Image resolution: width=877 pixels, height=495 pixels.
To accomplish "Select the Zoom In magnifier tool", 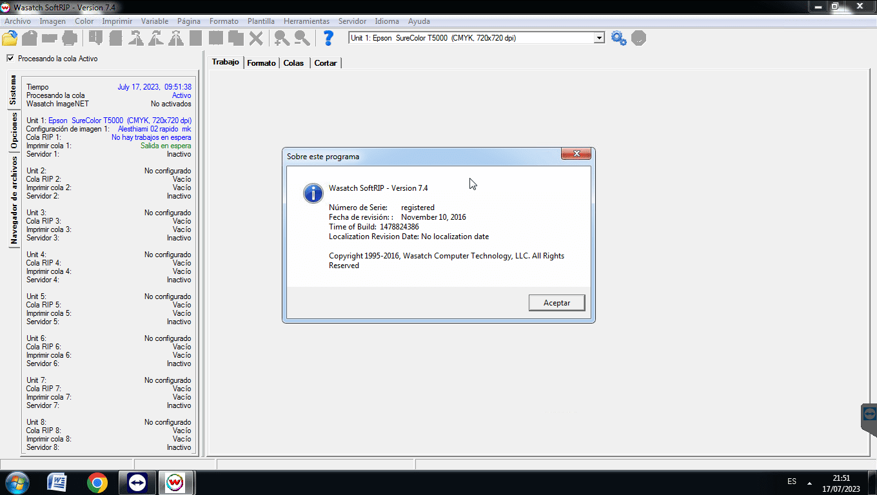I will (281, 37).
